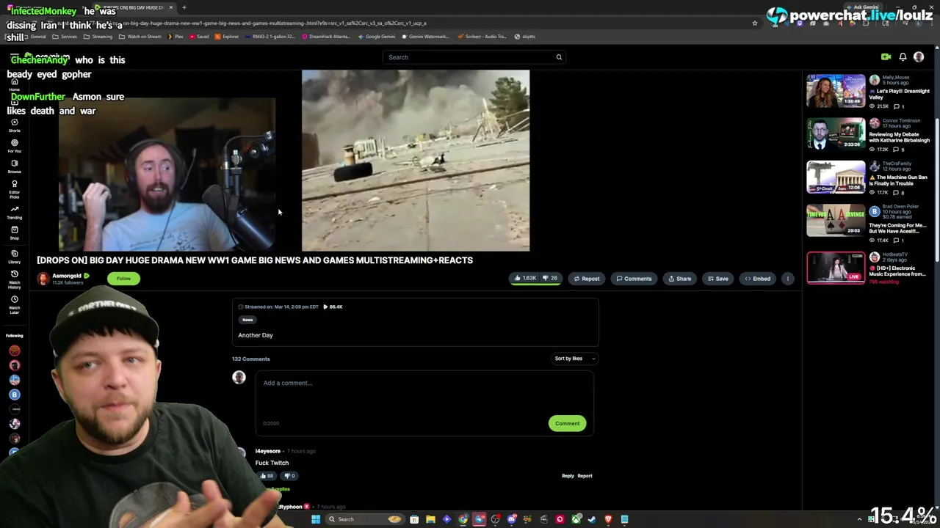Viewport: 940px width, 528px height.
Task: Open the Google Gemini bookmark
Action: (x=377, y=37)
